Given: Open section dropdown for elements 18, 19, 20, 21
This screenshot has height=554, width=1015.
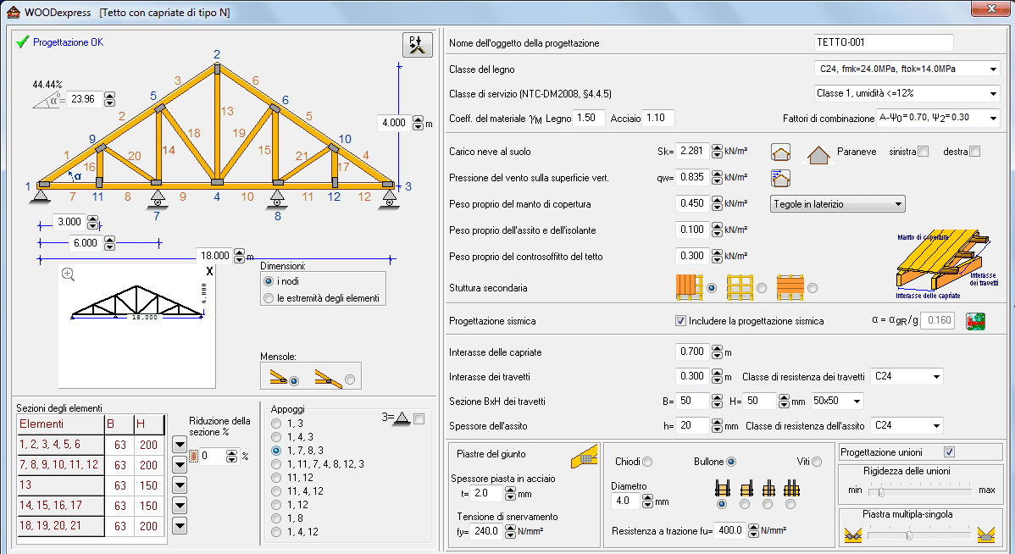Looking at the screenshot, I should click(x=180, y=526).
